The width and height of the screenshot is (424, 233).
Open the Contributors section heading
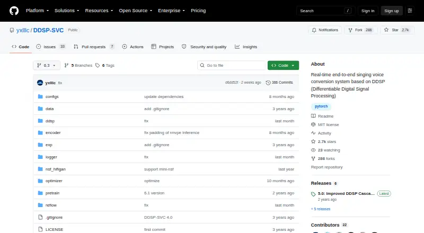point(325,225)
